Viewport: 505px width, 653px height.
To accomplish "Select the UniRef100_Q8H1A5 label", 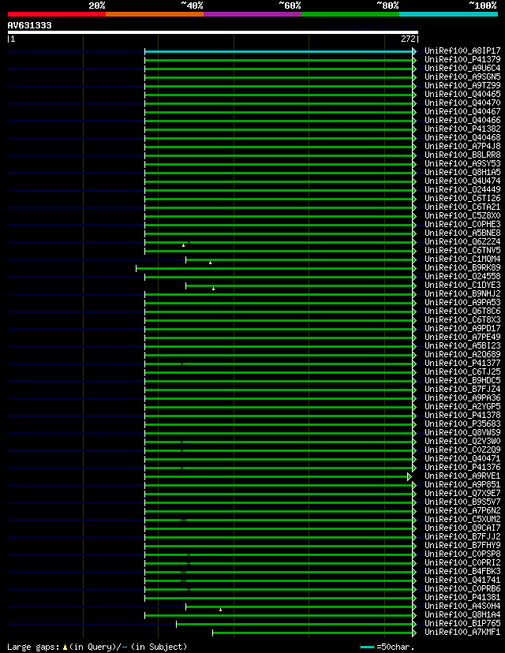I will coord(462,173).
